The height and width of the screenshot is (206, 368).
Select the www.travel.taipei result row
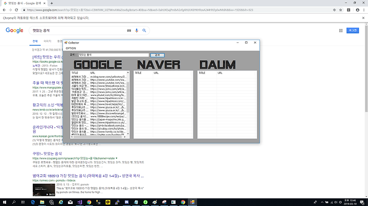99,104
